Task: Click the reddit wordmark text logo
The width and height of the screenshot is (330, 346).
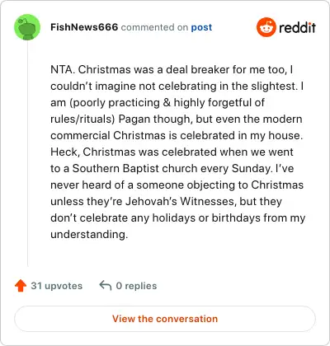Action: [x=297, y=27]
